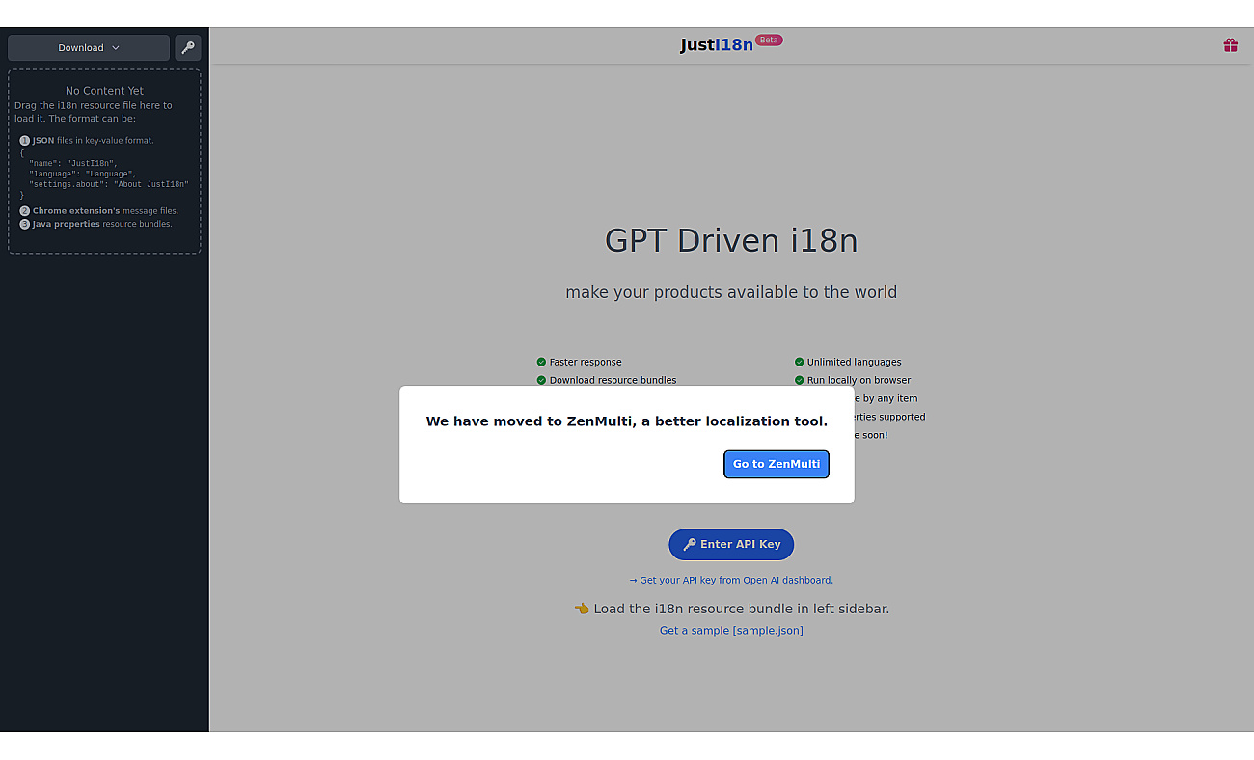
Task: Click the key icon button in sidebar
Action: pyautogui.click(x=188, y=47)
